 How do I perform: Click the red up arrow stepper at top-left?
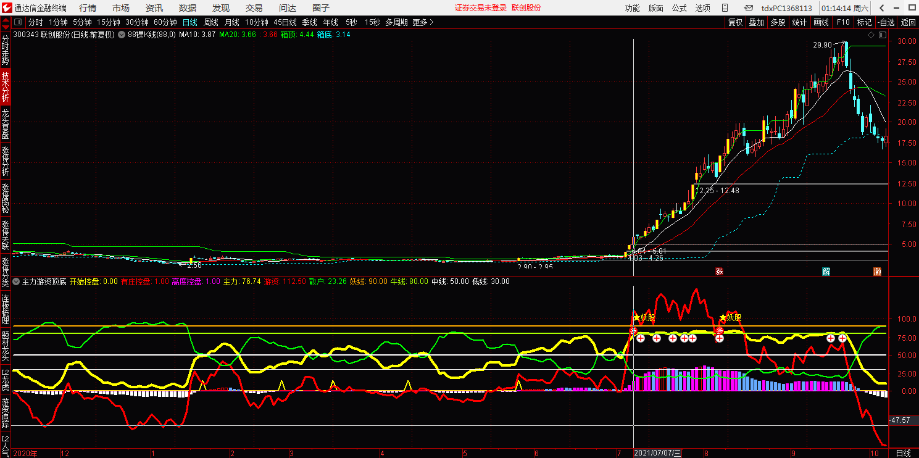coord(5,20)
